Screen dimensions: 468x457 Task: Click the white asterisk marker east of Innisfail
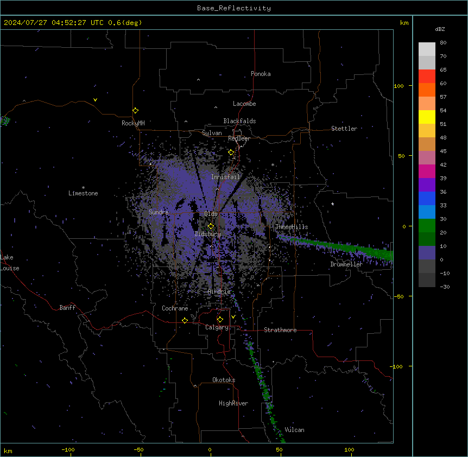pos(273,164)
